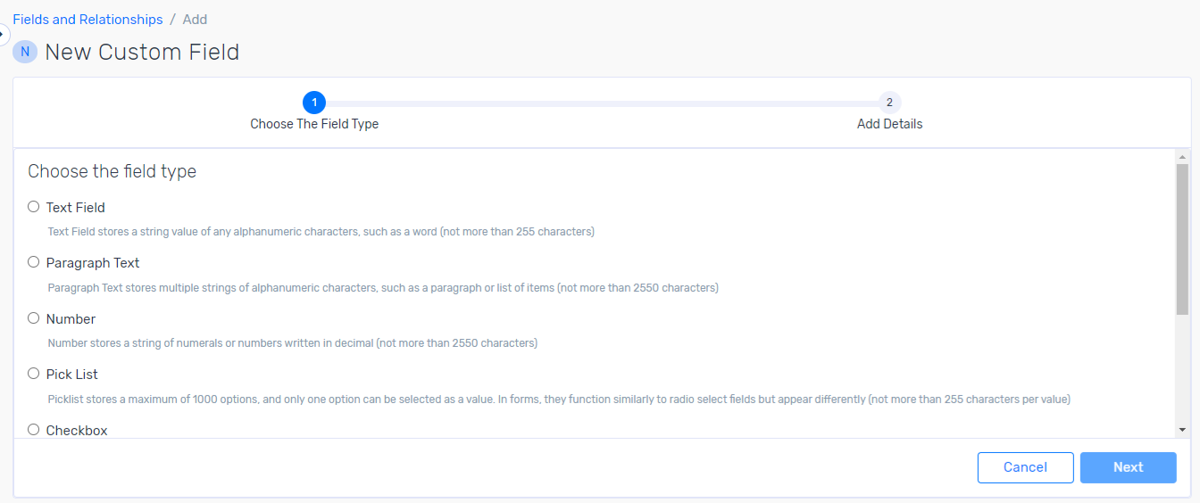Go to step 2 Add Details
Screen dimensions: 1200x503
(889, 103)
